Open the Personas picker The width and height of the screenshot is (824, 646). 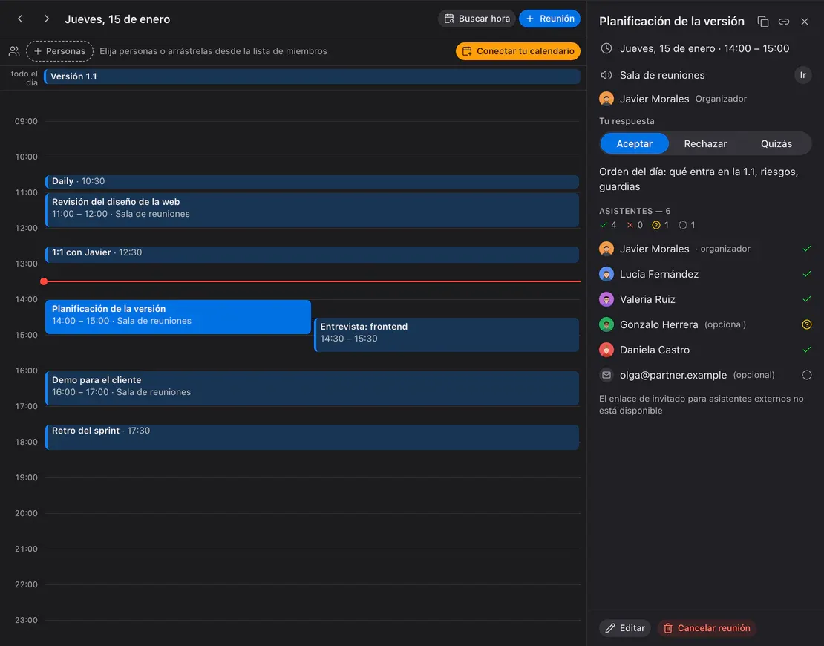59,51
